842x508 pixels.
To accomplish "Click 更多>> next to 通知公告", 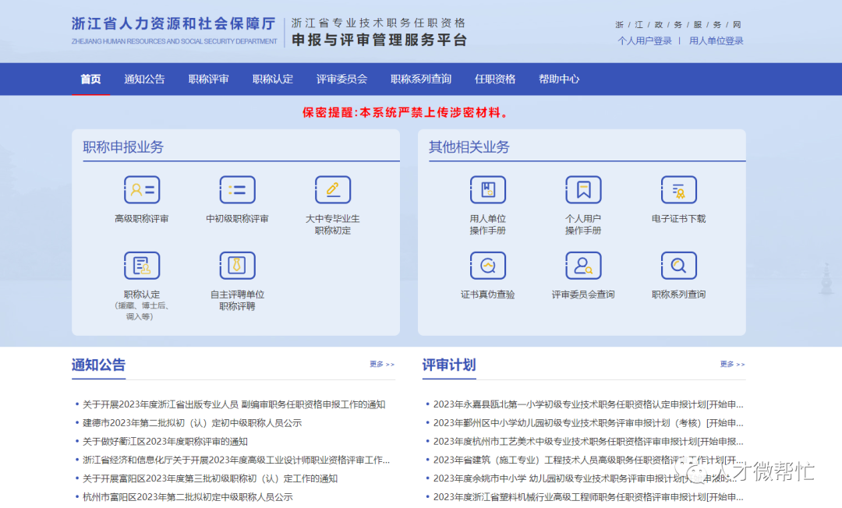I will pyautogui.click(x=382, y=364).
